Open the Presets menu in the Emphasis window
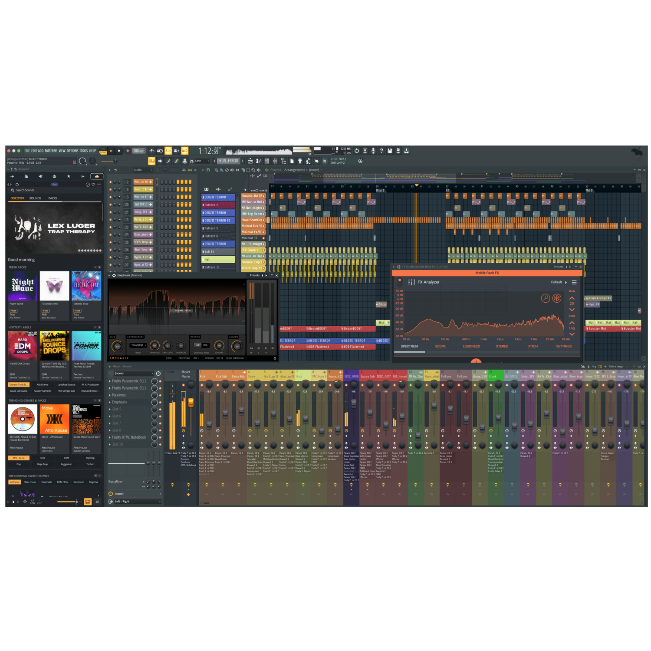 [x=255, y=275]
